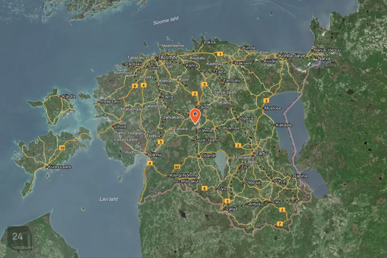
Task: Select the Valga town marker
Action: [224, 209]
